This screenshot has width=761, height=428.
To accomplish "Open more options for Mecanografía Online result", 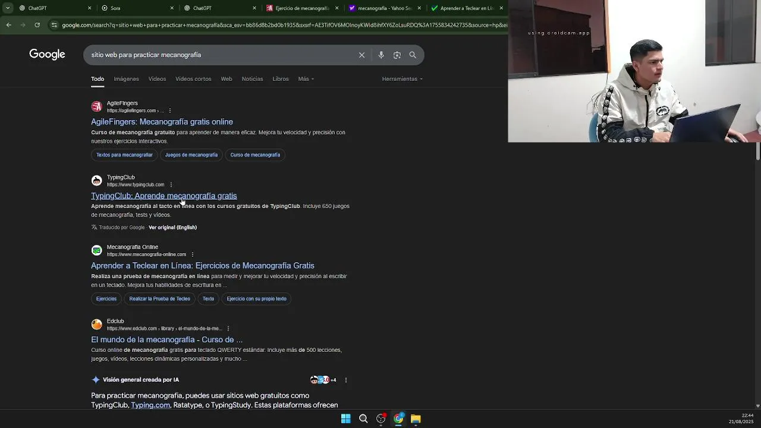I will [x=192, y=254].
